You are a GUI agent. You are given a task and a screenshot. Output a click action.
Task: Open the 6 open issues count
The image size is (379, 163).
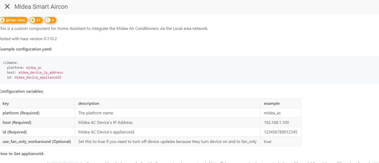click(53, 20)
